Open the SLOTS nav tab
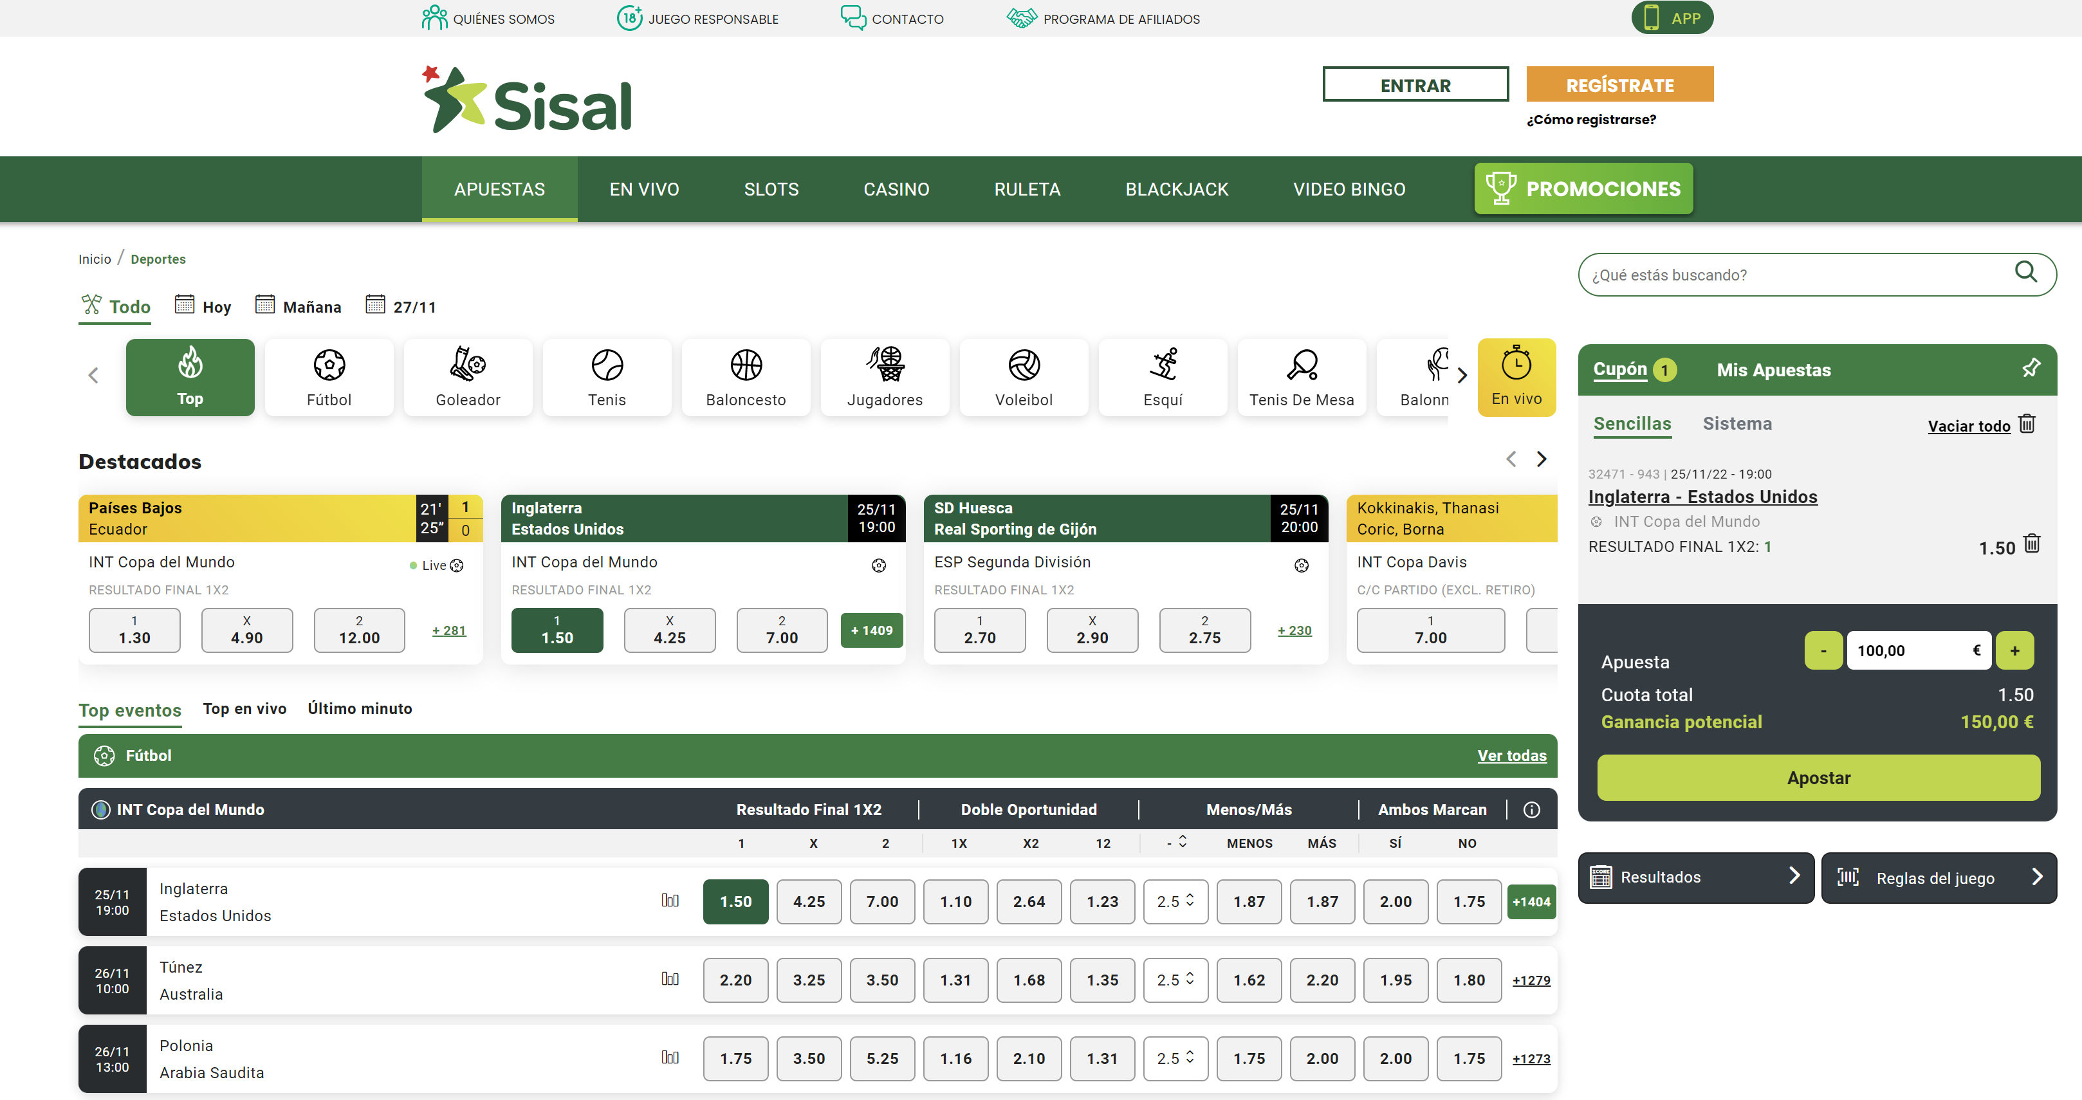The width and height of the screenshot is (2082, 1100). [771, 189]
